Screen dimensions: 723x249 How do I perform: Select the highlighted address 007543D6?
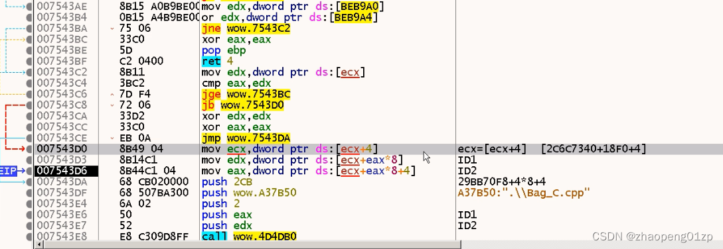coord(67,172)
